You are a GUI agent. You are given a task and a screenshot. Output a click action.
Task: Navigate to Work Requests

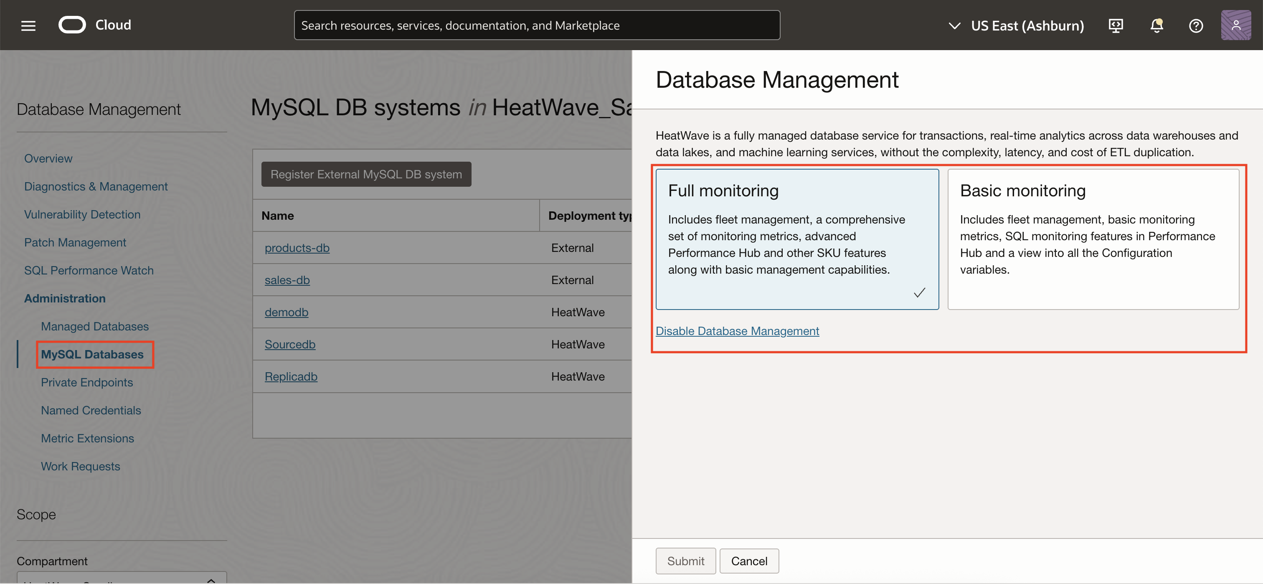pos(81,466)
